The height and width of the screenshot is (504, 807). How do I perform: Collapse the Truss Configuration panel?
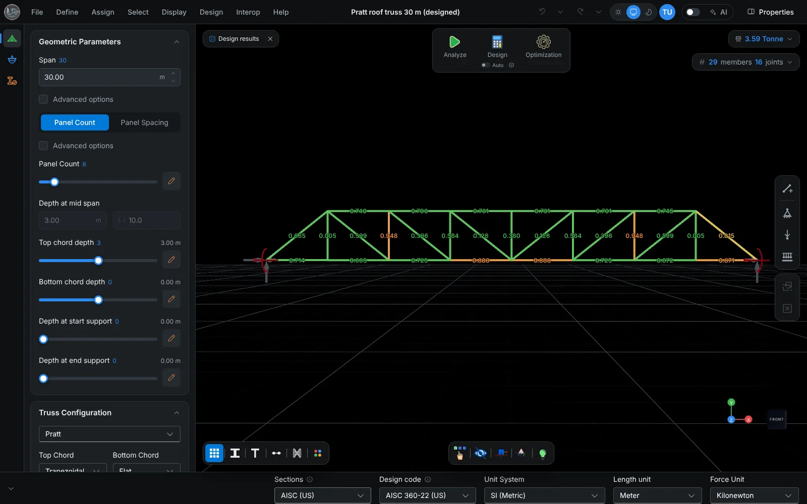coord(177,413)
